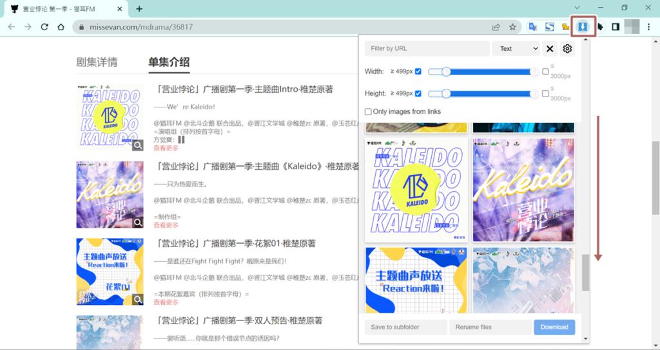Open Image Downloader settings gear
This screenshot has width=660, height=350.
pyautogui.click(x=567, y=49)
